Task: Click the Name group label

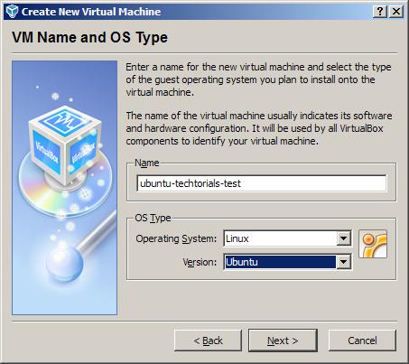Action: point(147,163)
